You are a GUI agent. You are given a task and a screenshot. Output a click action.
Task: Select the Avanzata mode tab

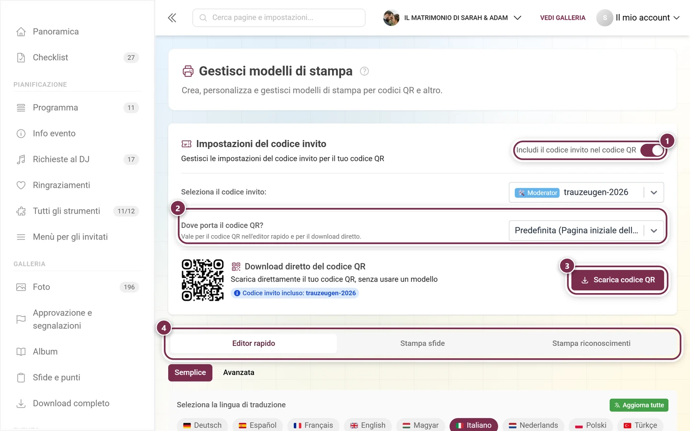pyautogui.click(x=239, y=373)
